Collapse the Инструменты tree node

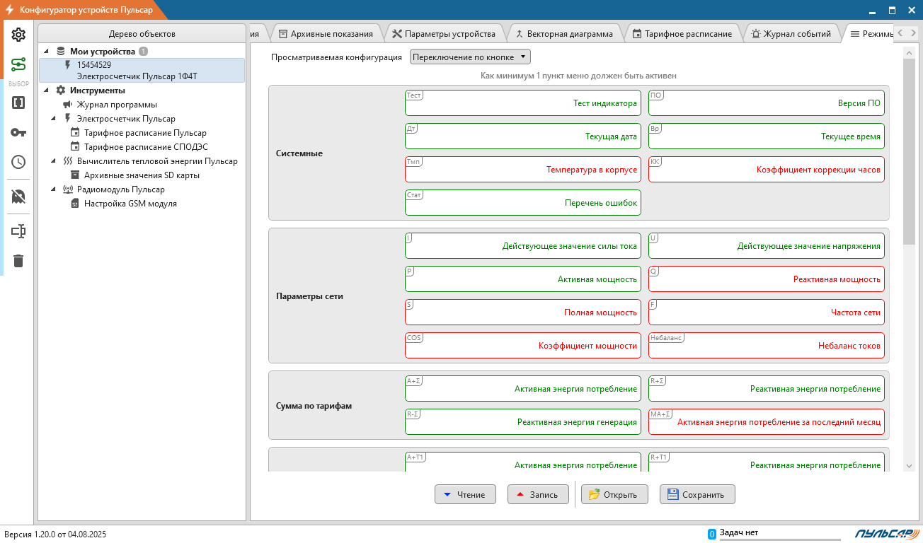[47, 90]
